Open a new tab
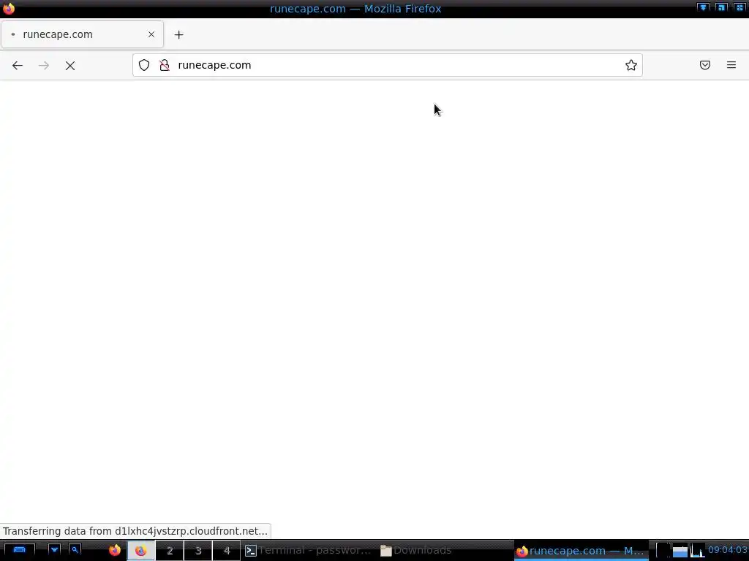This screenshot has height=561, width=749. click(178, 34)
